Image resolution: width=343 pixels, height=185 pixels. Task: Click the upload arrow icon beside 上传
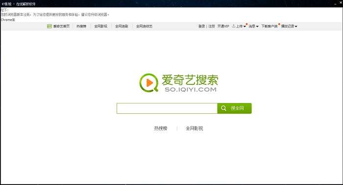click(234, 26)
